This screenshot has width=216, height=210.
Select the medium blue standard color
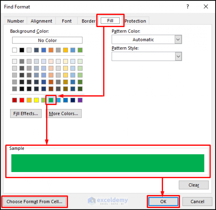(66, 100)
